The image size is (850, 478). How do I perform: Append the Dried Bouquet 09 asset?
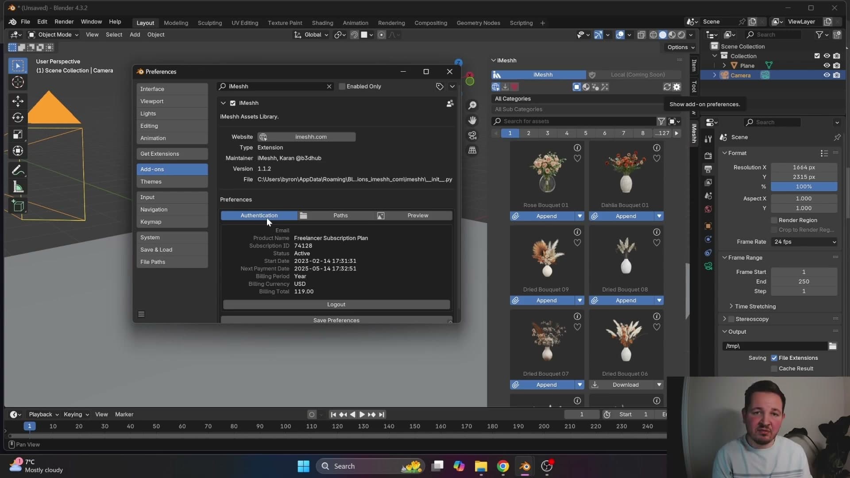pos(542,301)
